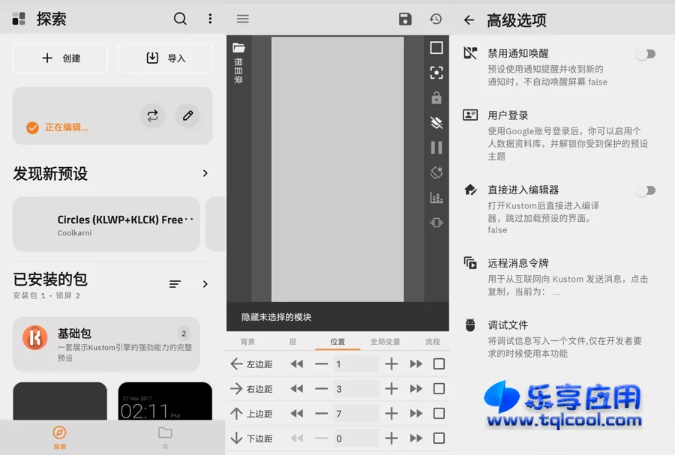Select the target crosshair icon
This screenshot has height=455, width=675.
[436, 73]
